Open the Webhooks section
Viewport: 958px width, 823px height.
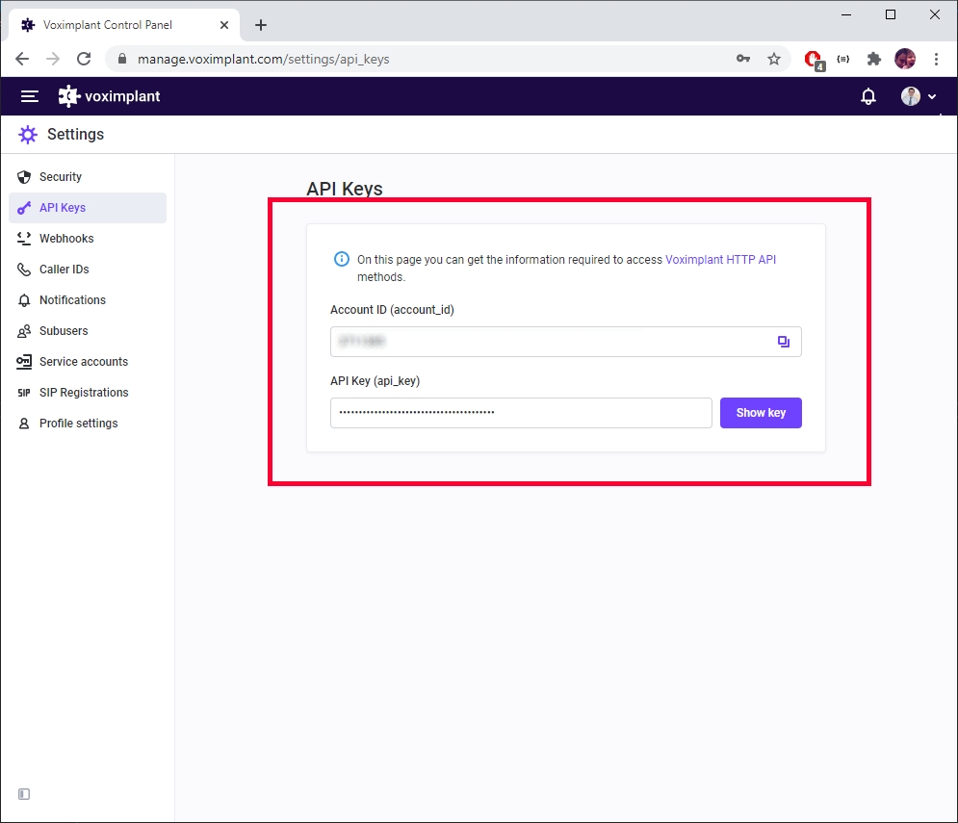pyautogui.click(x=66, y=239)
